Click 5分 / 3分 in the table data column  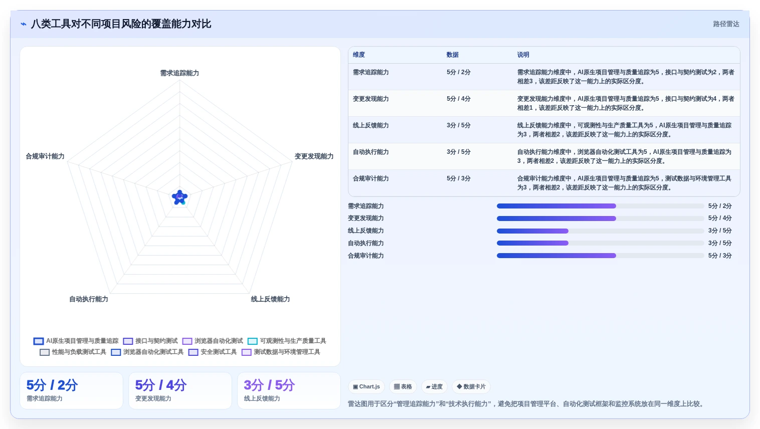pos(459,178)
